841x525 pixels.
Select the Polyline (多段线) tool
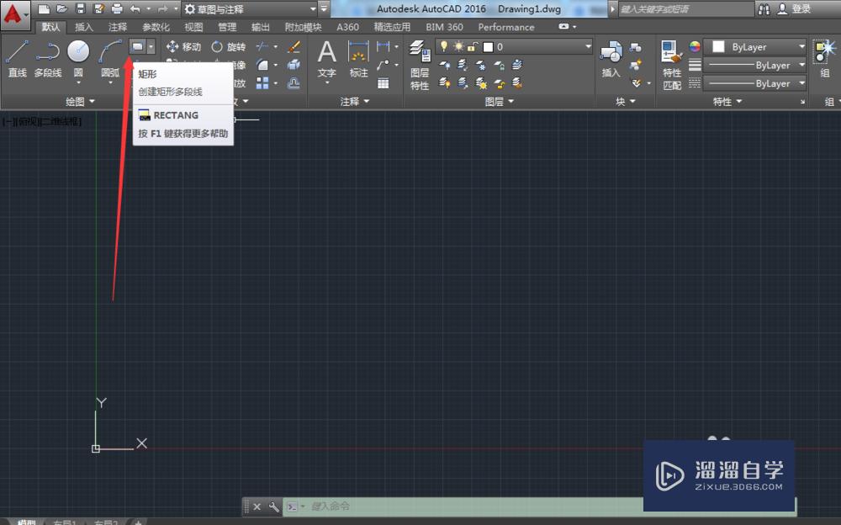[48, 59]
